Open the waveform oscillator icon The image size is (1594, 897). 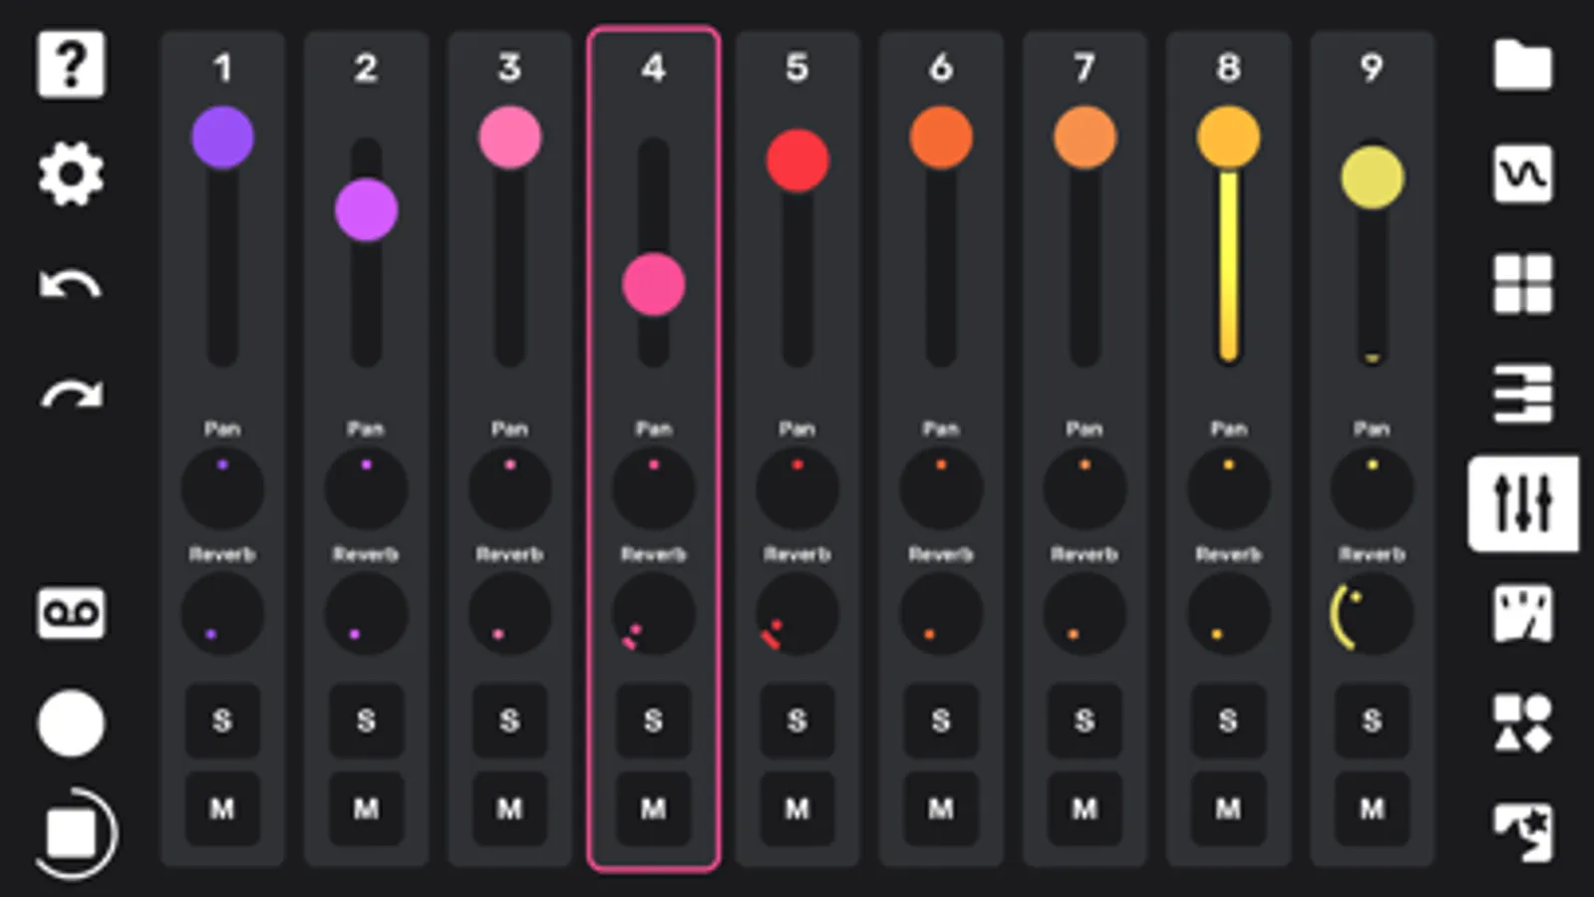pos(1522,174)
